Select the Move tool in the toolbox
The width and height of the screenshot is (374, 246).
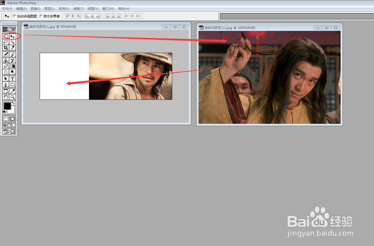pyautogui.click(x=13, y=36)
